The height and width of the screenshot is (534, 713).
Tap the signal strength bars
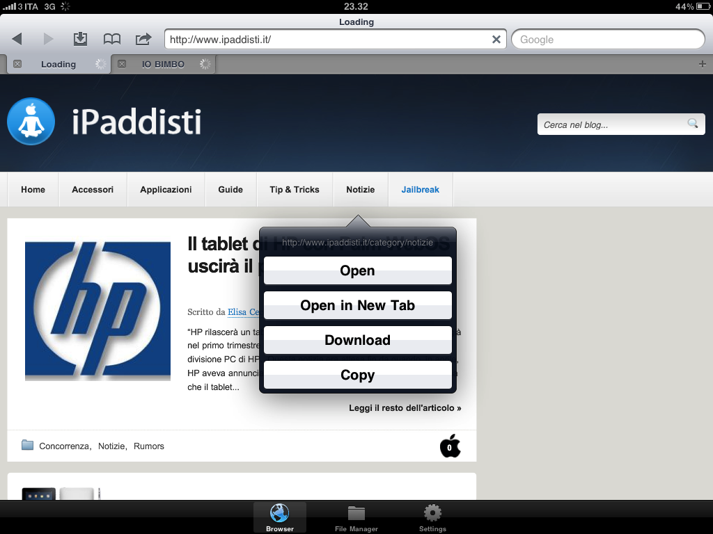pyautogui.click(x=9, y=6)
